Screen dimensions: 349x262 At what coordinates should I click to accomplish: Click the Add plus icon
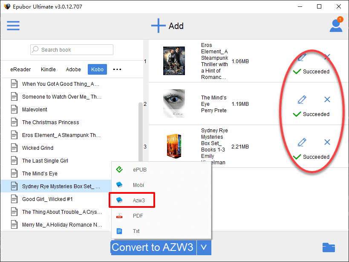[x=158, y=26]
